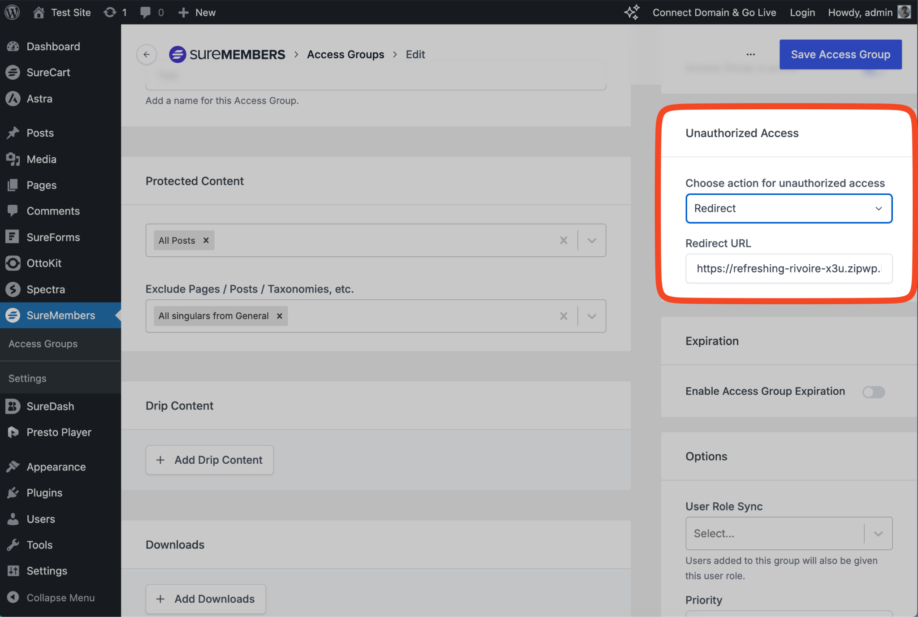Click the Users person icon
Screen dimensions: 918x617
[13, 519]
